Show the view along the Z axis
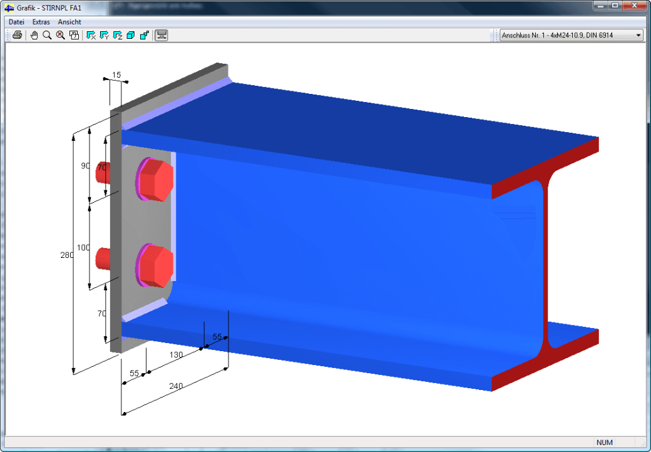The width and height of the screenshot is (651, 452). coord(118,35)
